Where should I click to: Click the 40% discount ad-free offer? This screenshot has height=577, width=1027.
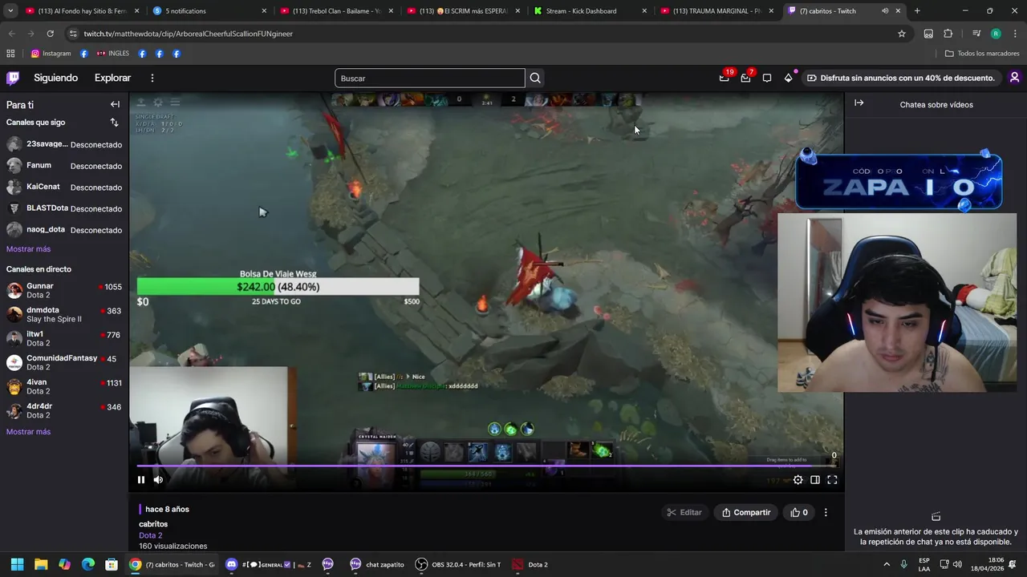pos(901,78)
